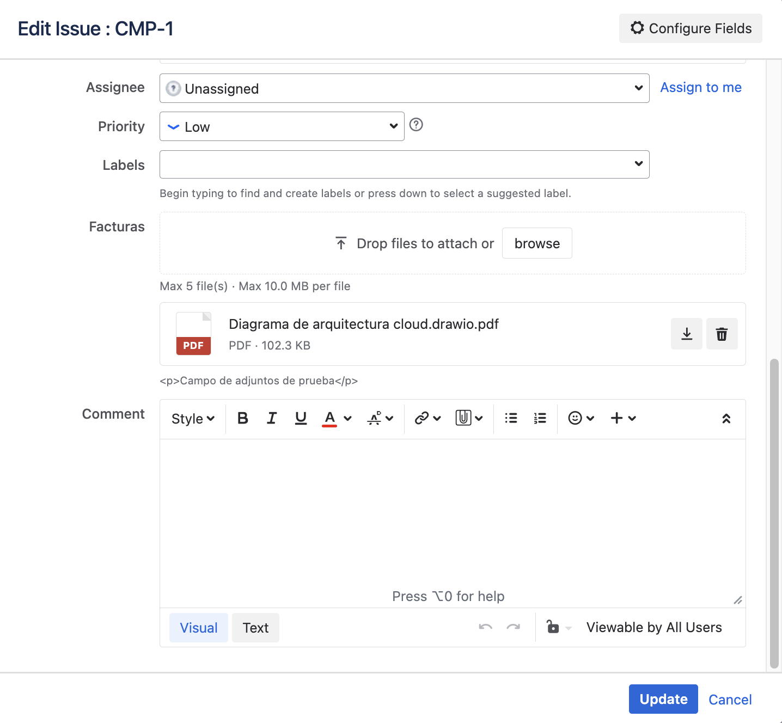
Task: Open the Assignee dropdown
Action: tap(405, 88)
